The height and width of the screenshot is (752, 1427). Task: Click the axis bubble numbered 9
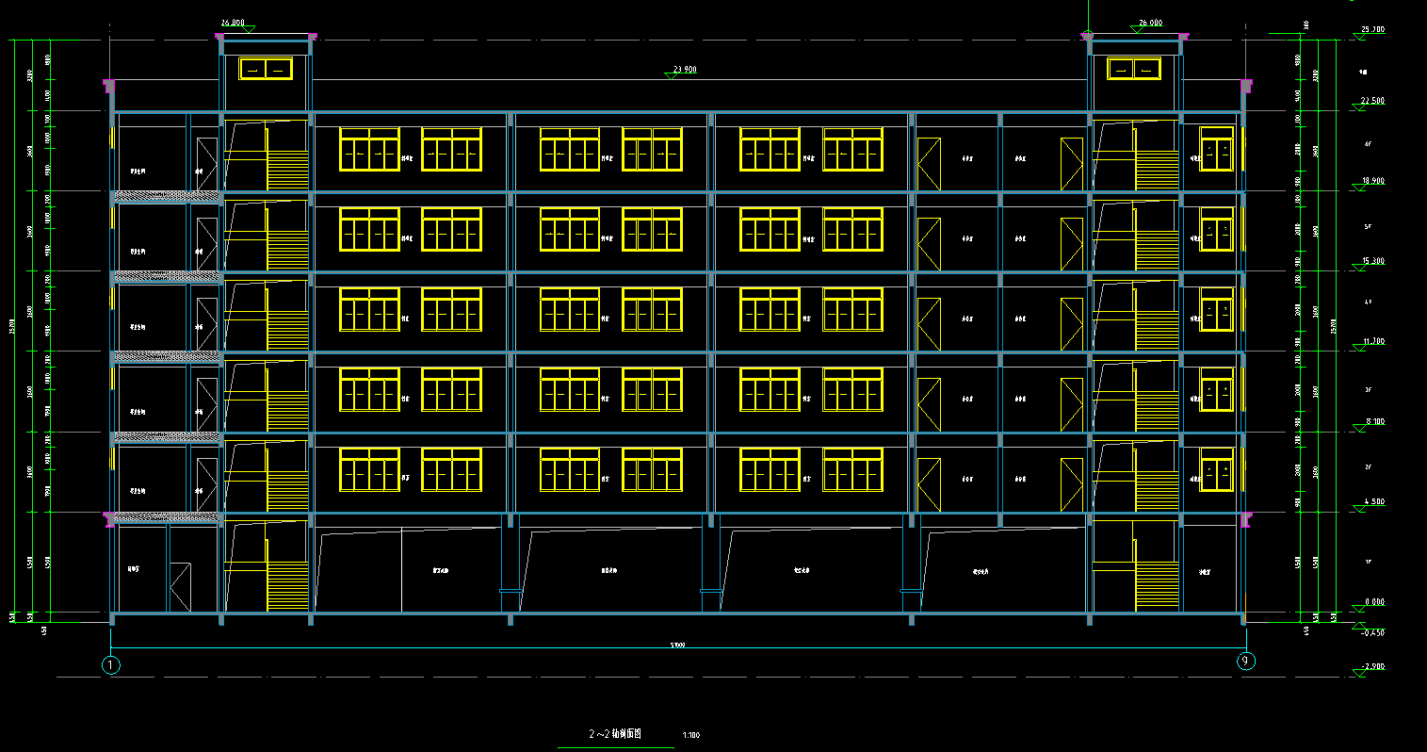click(x=1246, y=662)
